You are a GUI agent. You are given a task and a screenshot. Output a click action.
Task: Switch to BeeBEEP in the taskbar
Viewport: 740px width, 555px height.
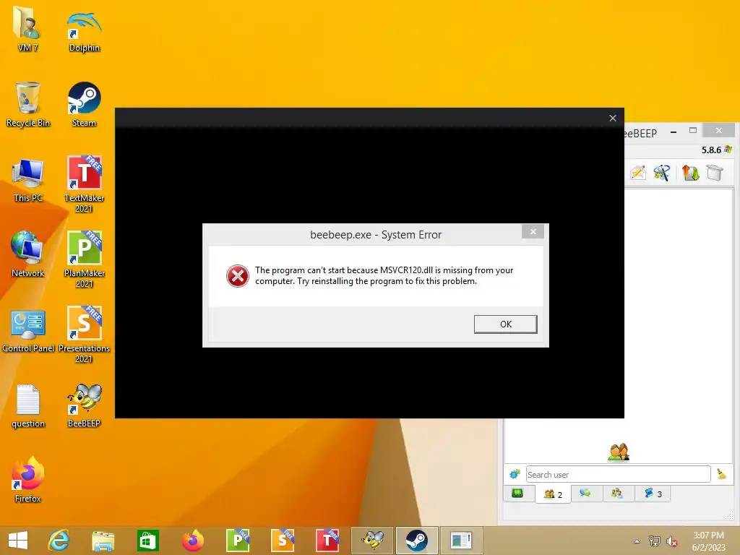pos(372,541)
